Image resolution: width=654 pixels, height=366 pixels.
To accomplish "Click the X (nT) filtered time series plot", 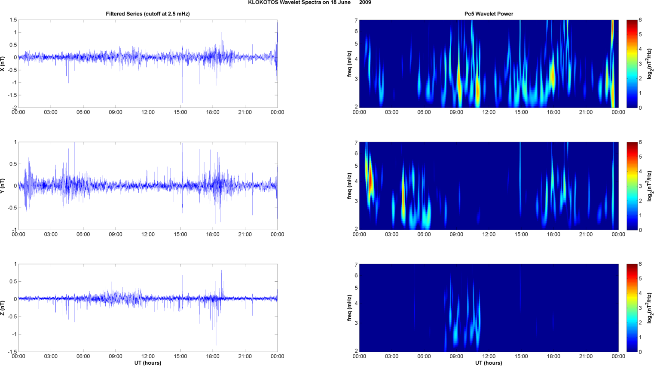I will tap(148, 64).
